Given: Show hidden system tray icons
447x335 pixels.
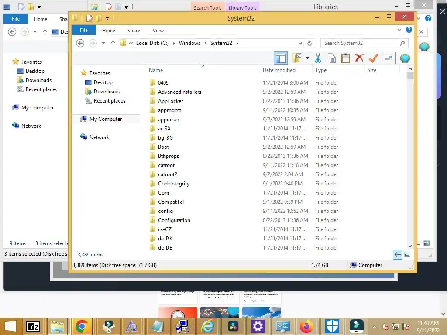Looking at the screenshot, I should pyautogui.click(x=374, y=327).
